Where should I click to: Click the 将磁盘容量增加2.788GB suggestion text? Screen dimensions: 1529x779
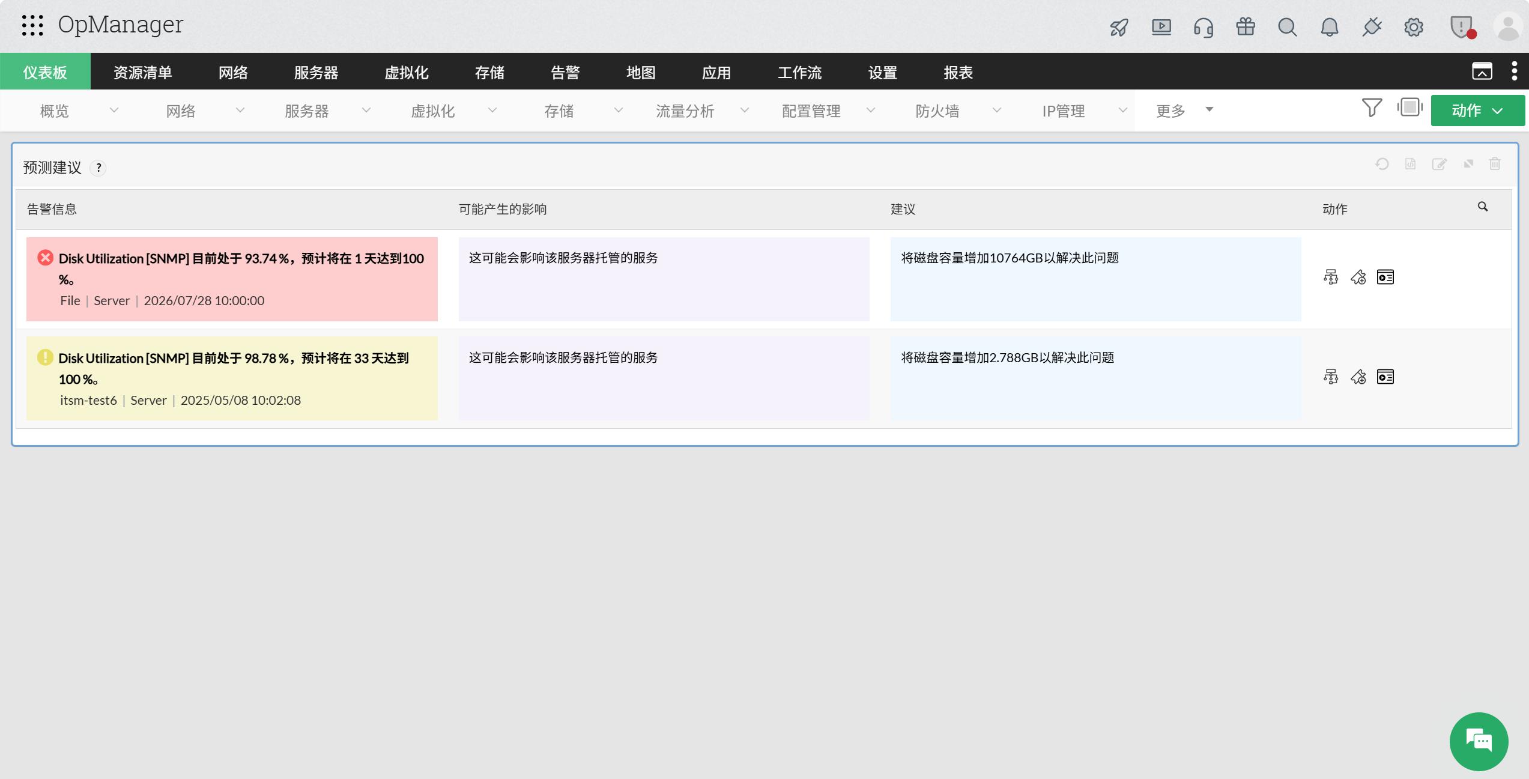pyautogui.click(x=1007, y=357)
